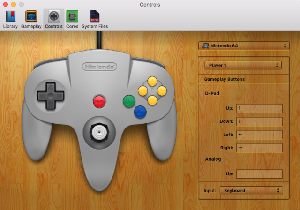This screenshot has height=210, width=300.
Task: Click the D-Pad group label
Action: (x=212, y=94)
